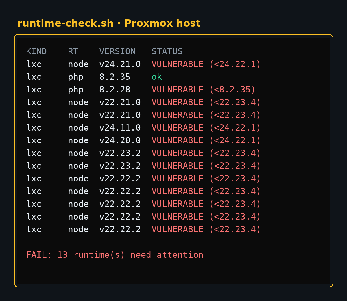Select the STATUS column header
The image size is (347, 301).
click(167, 51)
